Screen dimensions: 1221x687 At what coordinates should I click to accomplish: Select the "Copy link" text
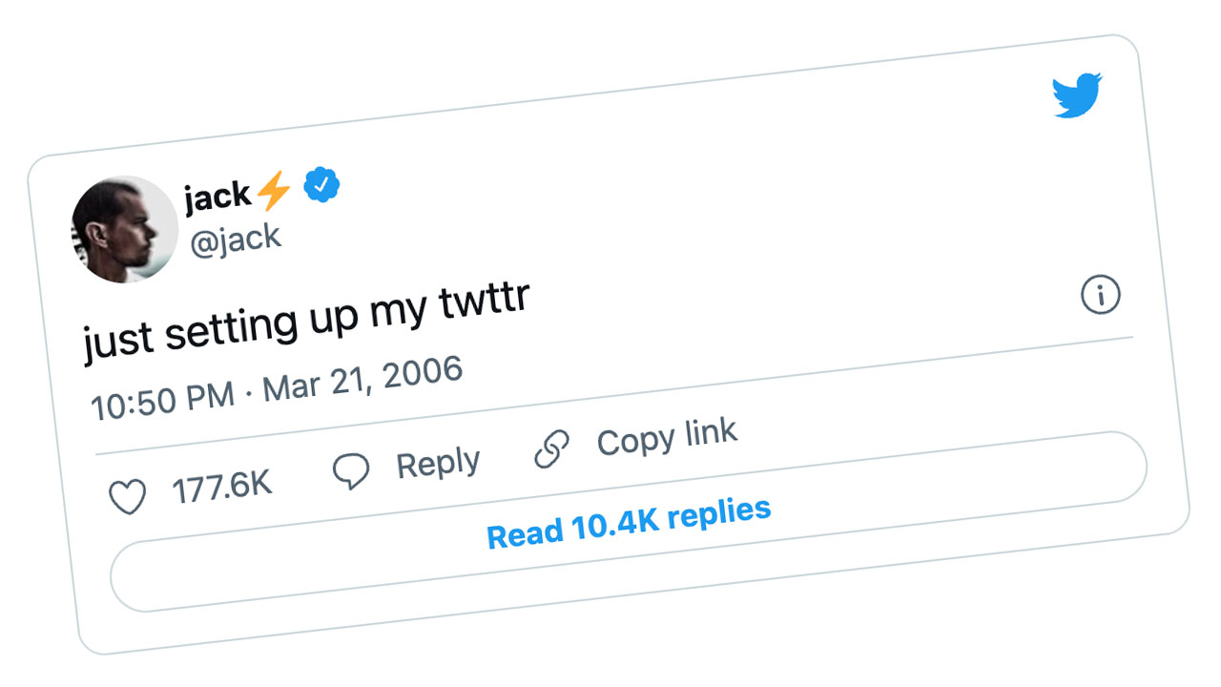coord(667,437)
